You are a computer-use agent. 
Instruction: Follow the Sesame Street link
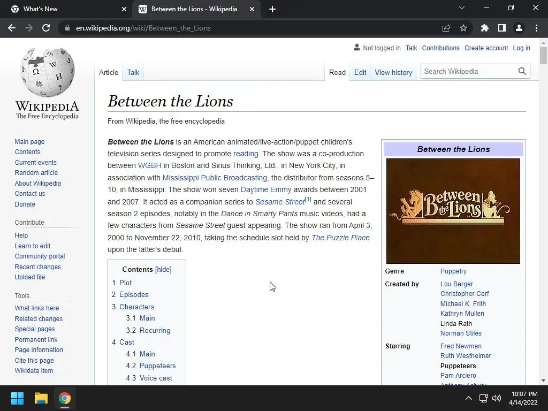(x=280, y=202)
